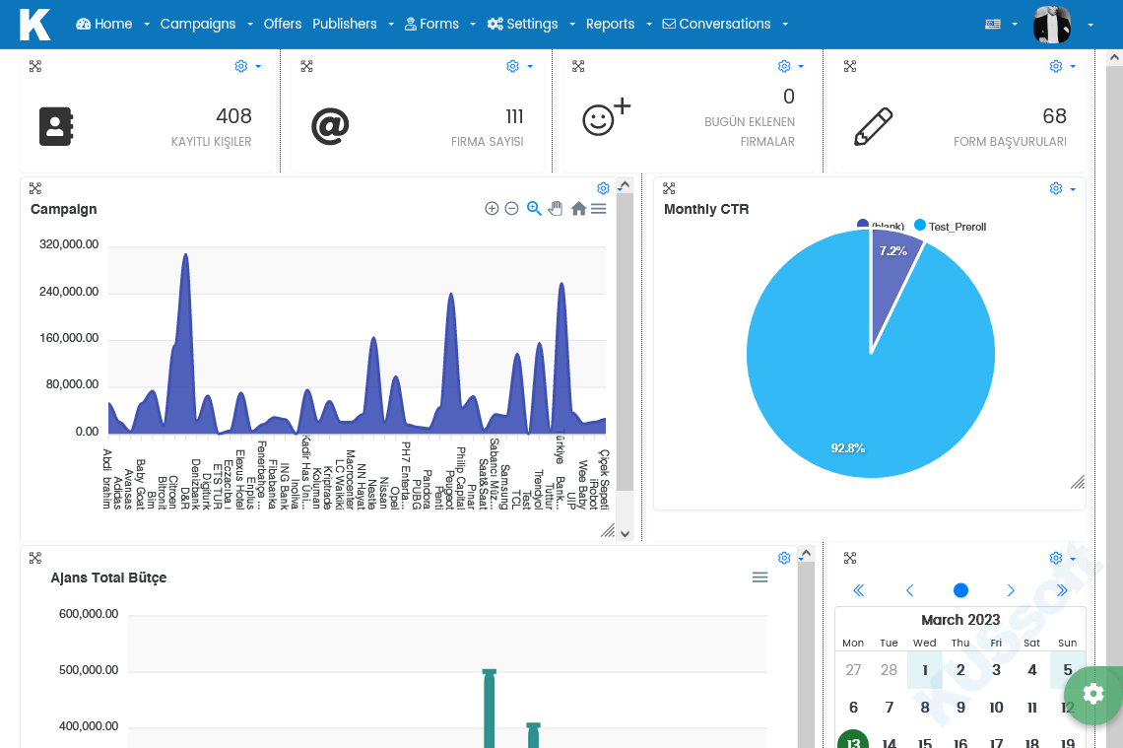Activate selection zoom magnifier on Campaign chart
Viewport: 1123px width, 748px height.
[x=534, y=209]
